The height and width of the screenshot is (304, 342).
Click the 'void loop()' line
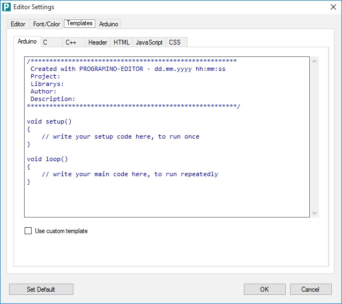click(47, 159)
